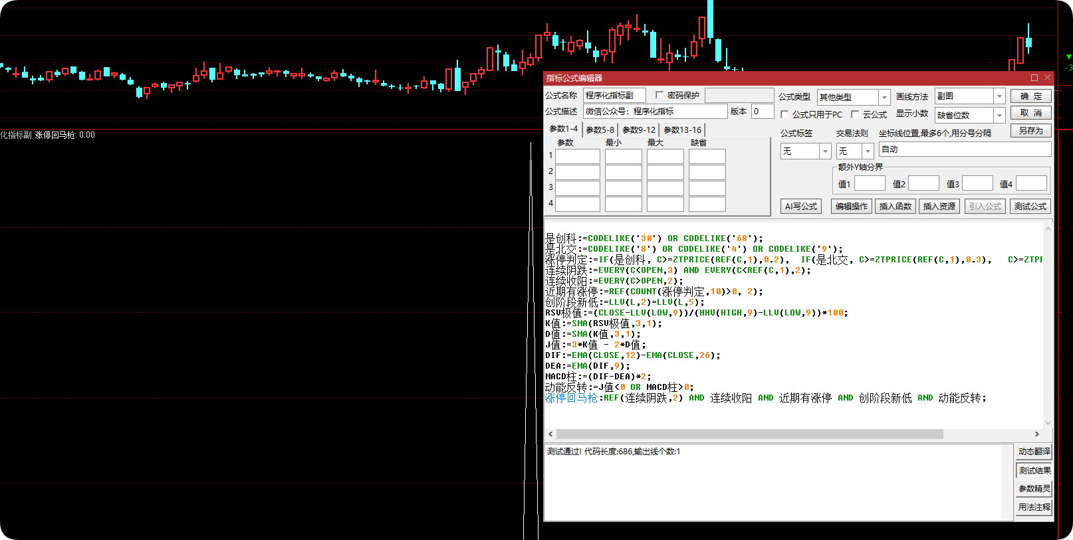Click the row 4 缺省 value field
The width and height of the screenshot is (1073, 540).
coord(707,204)
